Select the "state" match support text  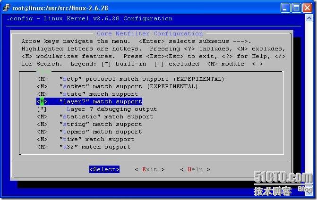(x=99, y=94)
